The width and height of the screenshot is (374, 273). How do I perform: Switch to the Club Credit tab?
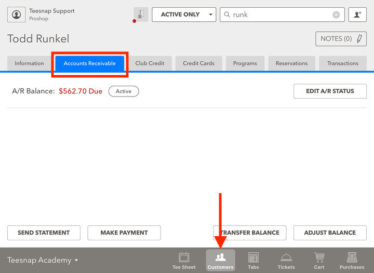[150, 63]
